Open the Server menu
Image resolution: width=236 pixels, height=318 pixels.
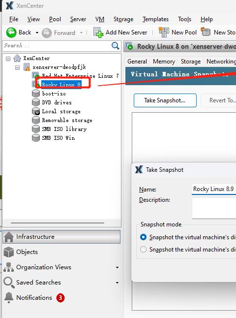pyautogui.click(x=78, y=19)
